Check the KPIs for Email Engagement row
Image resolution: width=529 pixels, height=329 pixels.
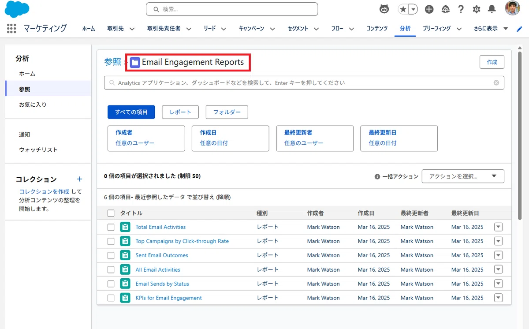point(111,298)
